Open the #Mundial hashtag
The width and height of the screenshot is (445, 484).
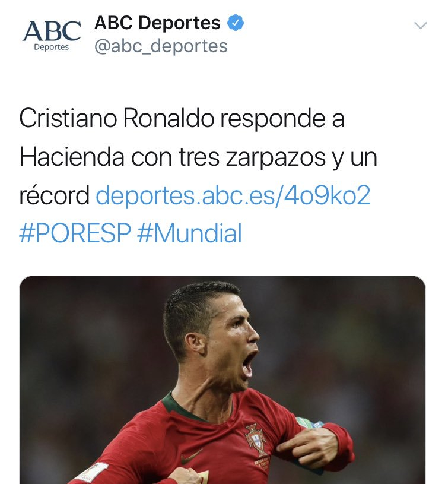click(189, 233)
